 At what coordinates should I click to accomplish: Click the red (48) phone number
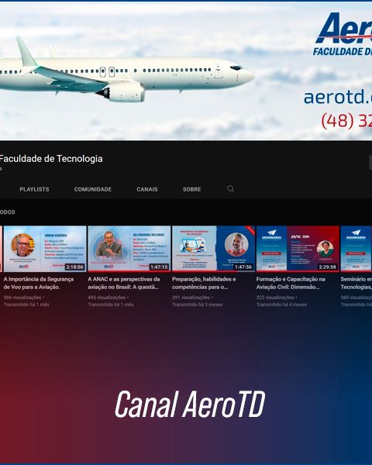tap(346, 120)
